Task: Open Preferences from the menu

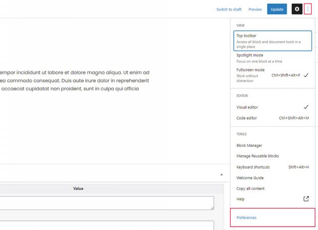Action: click(x=247, y=218)
